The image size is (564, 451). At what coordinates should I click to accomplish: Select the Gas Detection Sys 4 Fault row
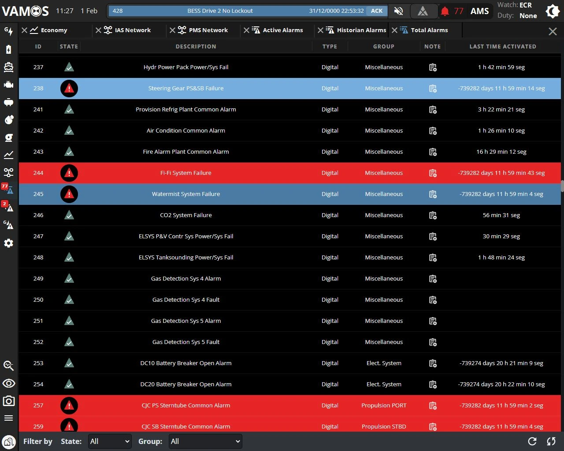[x=290, y=300]
